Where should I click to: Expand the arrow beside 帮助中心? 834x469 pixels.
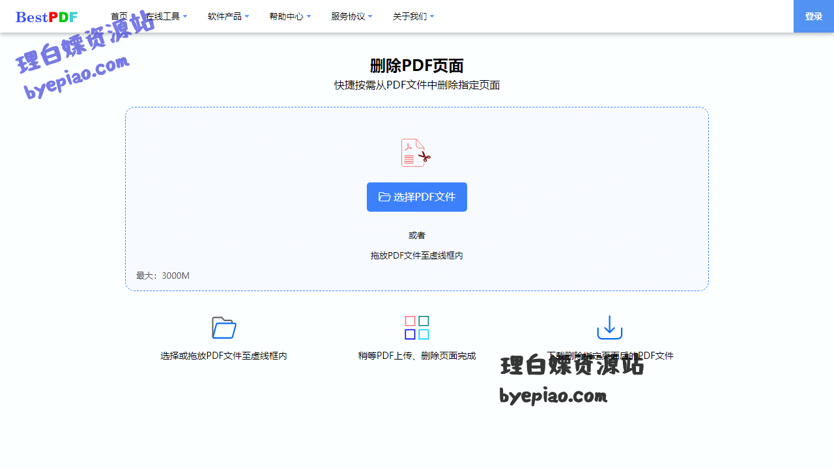(x=309, y=16)
